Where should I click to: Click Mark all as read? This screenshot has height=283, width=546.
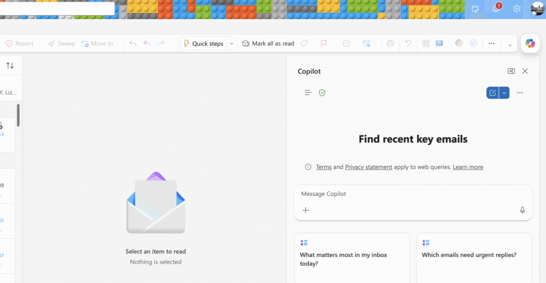268,44
